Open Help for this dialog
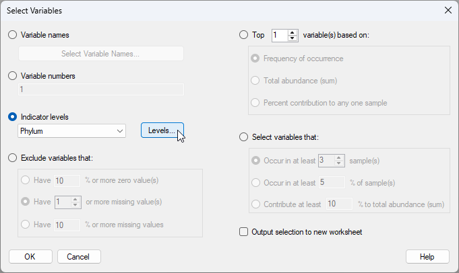Viewport: 459px width, 273px height. (x=427, y=256)
